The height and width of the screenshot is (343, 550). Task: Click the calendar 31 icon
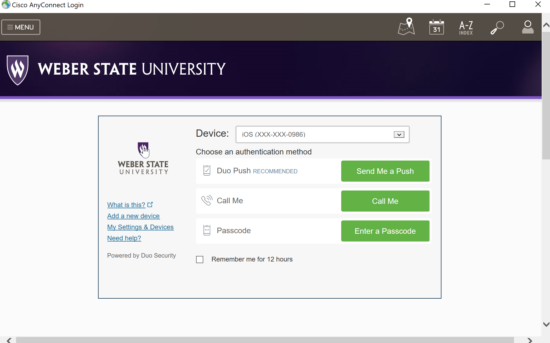pyautogui.click(x=436, y=27)
